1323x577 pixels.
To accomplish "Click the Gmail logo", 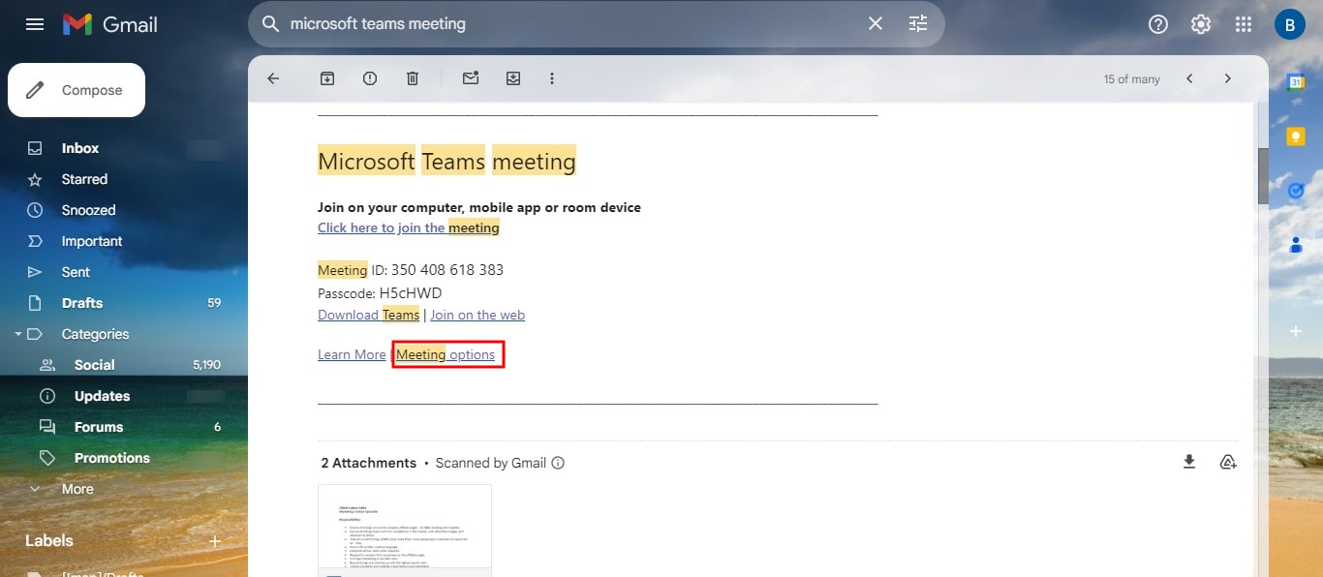I will pos(110,24).
